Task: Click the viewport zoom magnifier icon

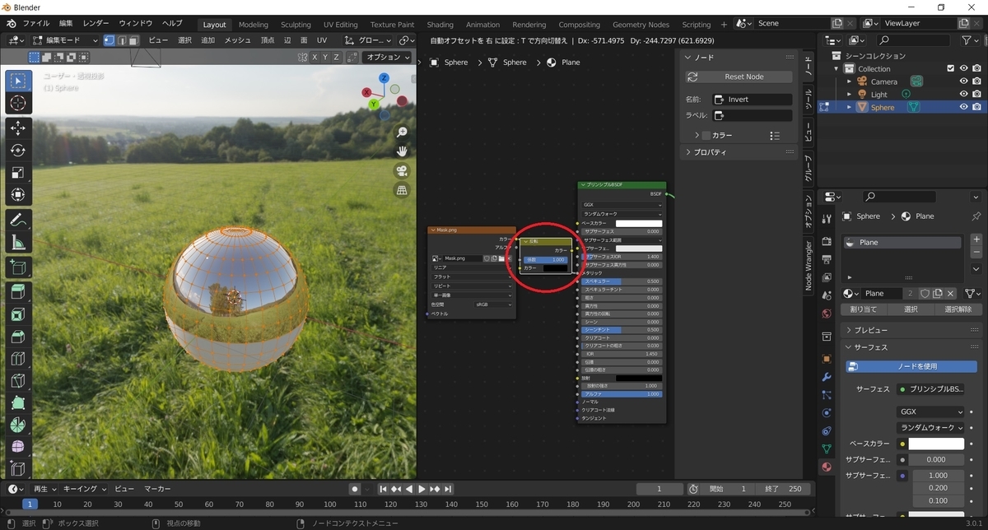Action: 402,132
